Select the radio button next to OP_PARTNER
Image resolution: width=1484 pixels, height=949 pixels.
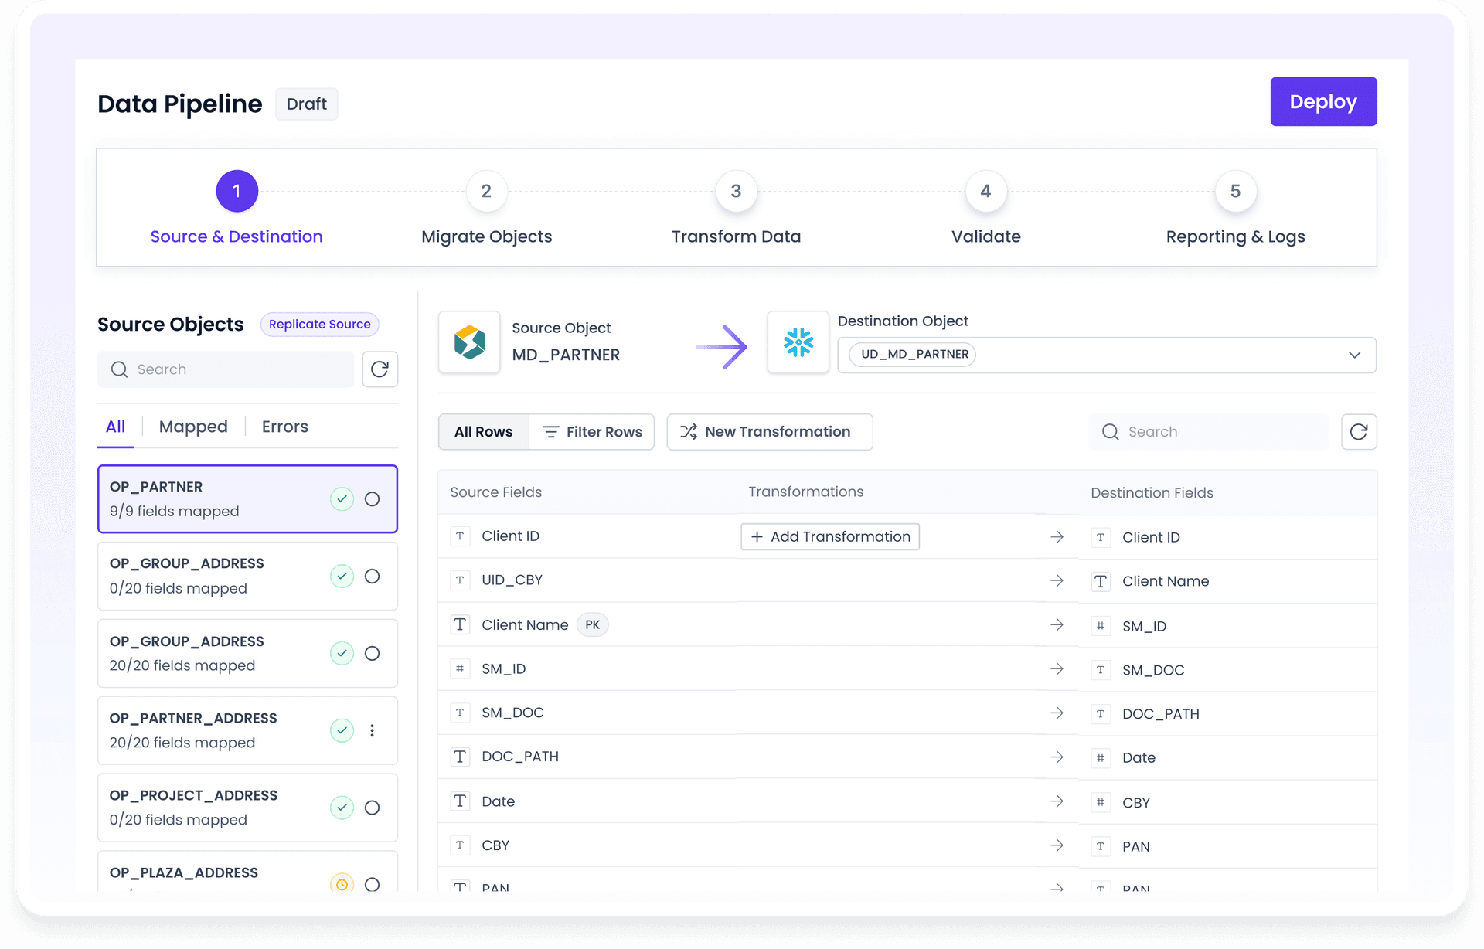[373, 498]
